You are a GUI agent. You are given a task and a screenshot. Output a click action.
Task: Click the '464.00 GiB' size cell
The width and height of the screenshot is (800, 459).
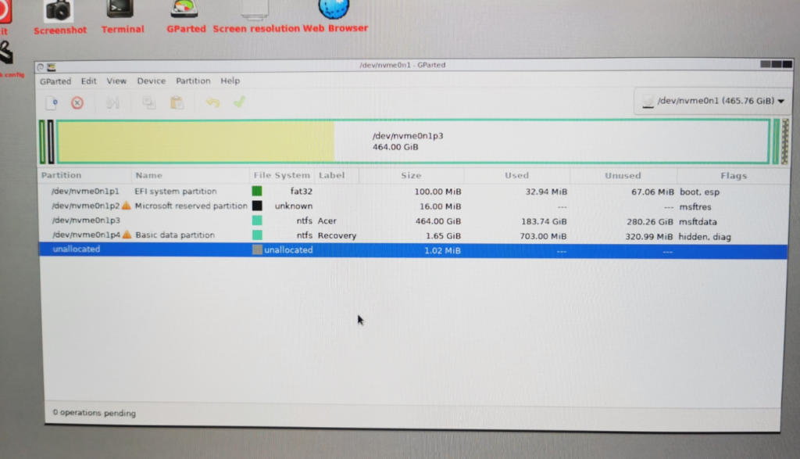(x=437, y=221)
